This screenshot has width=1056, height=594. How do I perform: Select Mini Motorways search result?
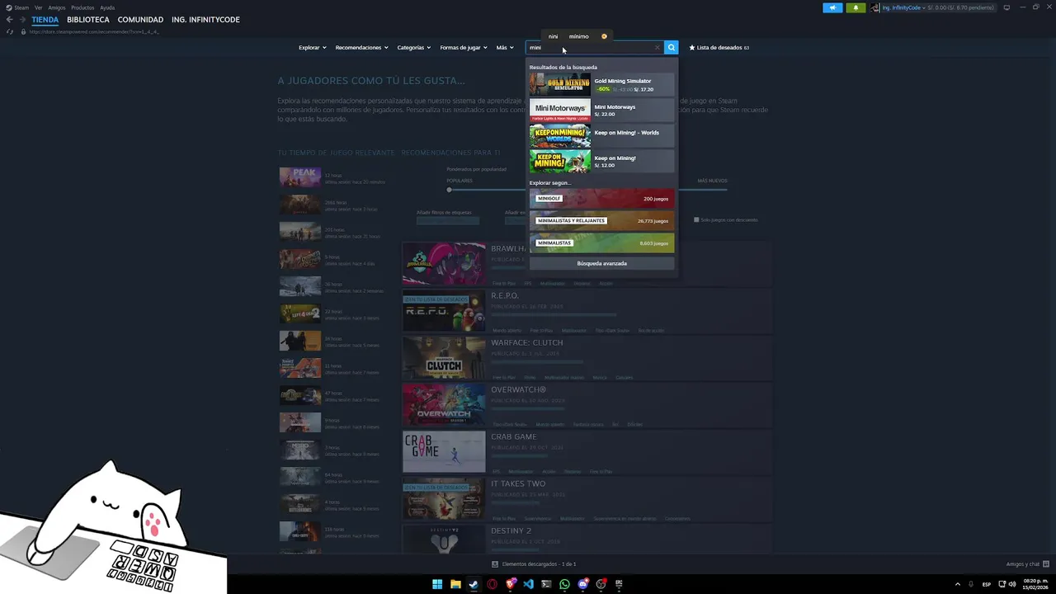601,111
